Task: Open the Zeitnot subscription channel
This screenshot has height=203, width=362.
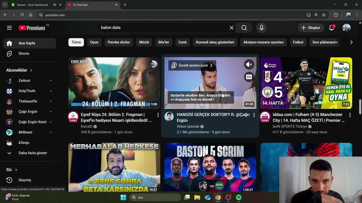Action: click(x=30, y=81)
